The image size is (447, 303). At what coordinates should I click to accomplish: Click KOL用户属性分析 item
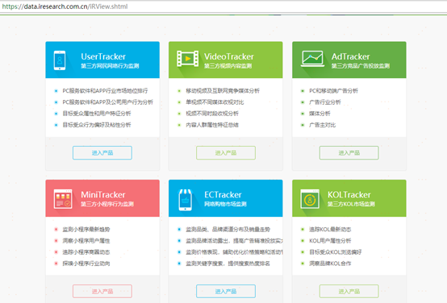pyautogui.click(x=330, y=241)
